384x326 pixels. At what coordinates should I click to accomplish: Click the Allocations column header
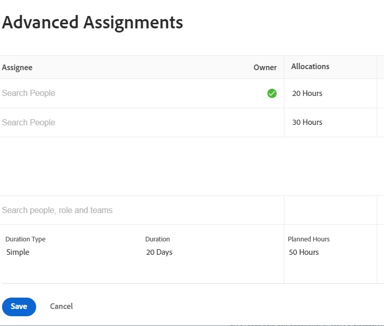310,67
